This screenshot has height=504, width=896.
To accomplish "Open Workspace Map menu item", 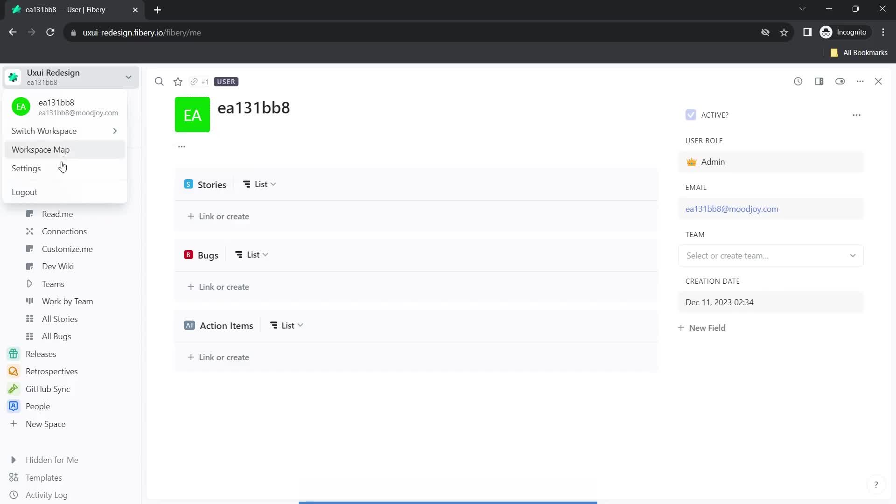I will (41, 149).
